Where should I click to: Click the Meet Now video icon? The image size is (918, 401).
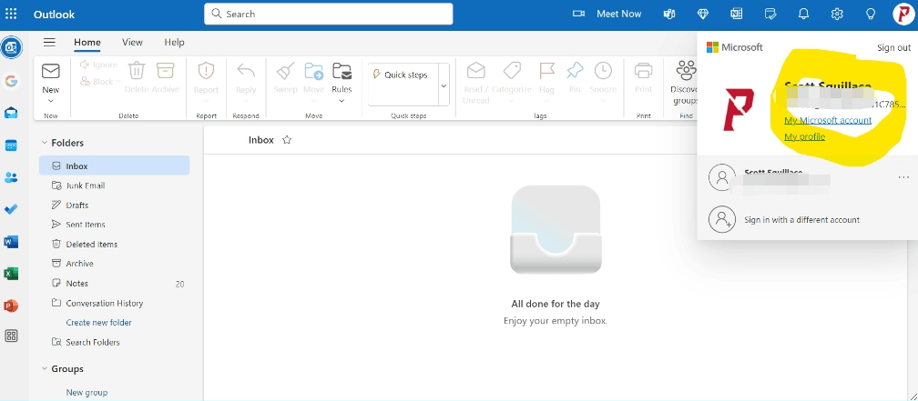pyautogui.click(x=578, y=14)
